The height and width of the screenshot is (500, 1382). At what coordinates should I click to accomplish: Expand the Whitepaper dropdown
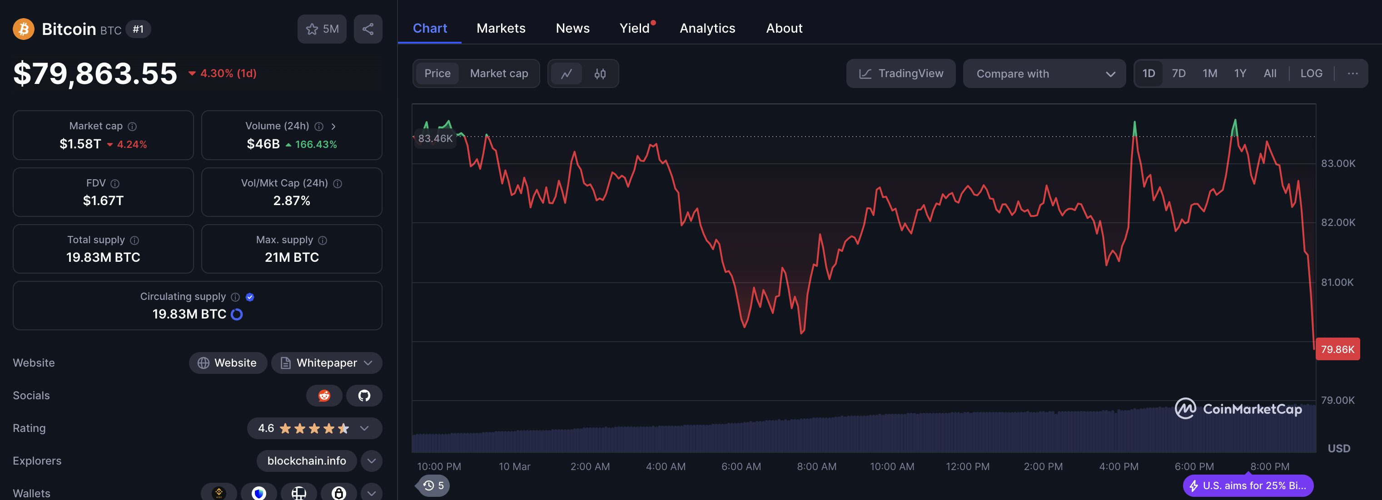pyautogui.click(x=327, y=363)
